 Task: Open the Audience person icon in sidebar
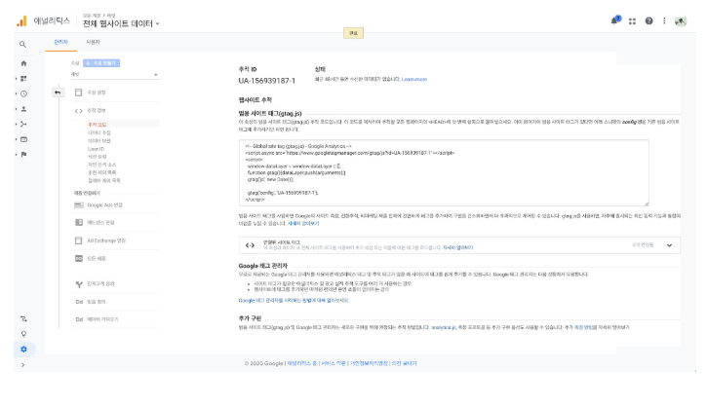click(x=23, y=109)
